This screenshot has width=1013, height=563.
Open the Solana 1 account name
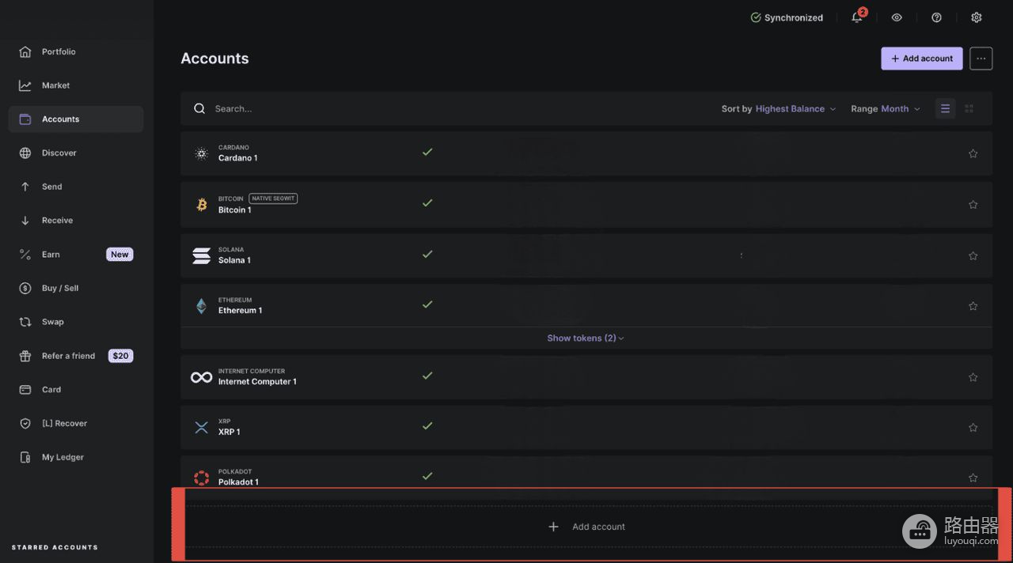click(234, 260)
